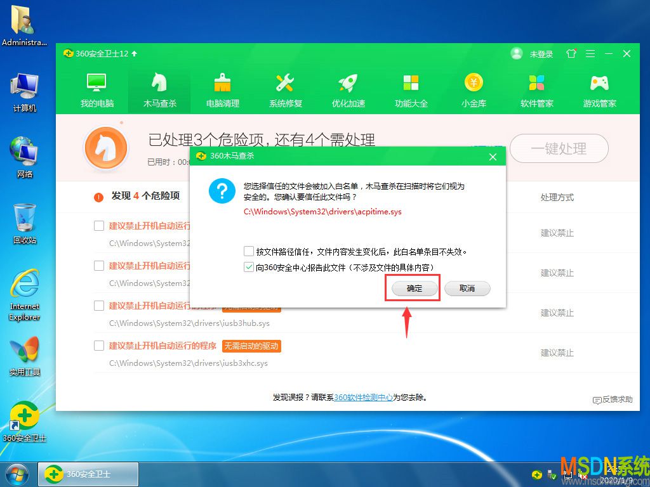
Task: Minimize the 360安全卫士 window
Action: (609, 54)
